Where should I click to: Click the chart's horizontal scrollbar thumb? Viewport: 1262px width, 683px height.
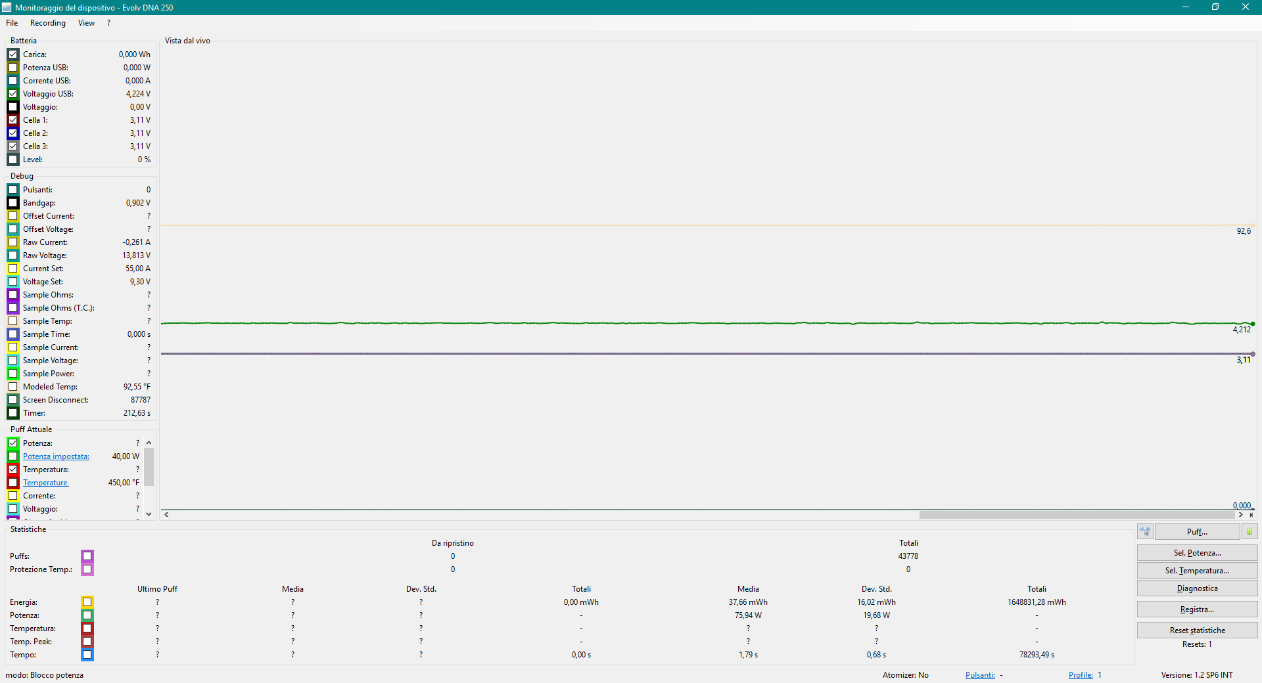point(1077,515)
